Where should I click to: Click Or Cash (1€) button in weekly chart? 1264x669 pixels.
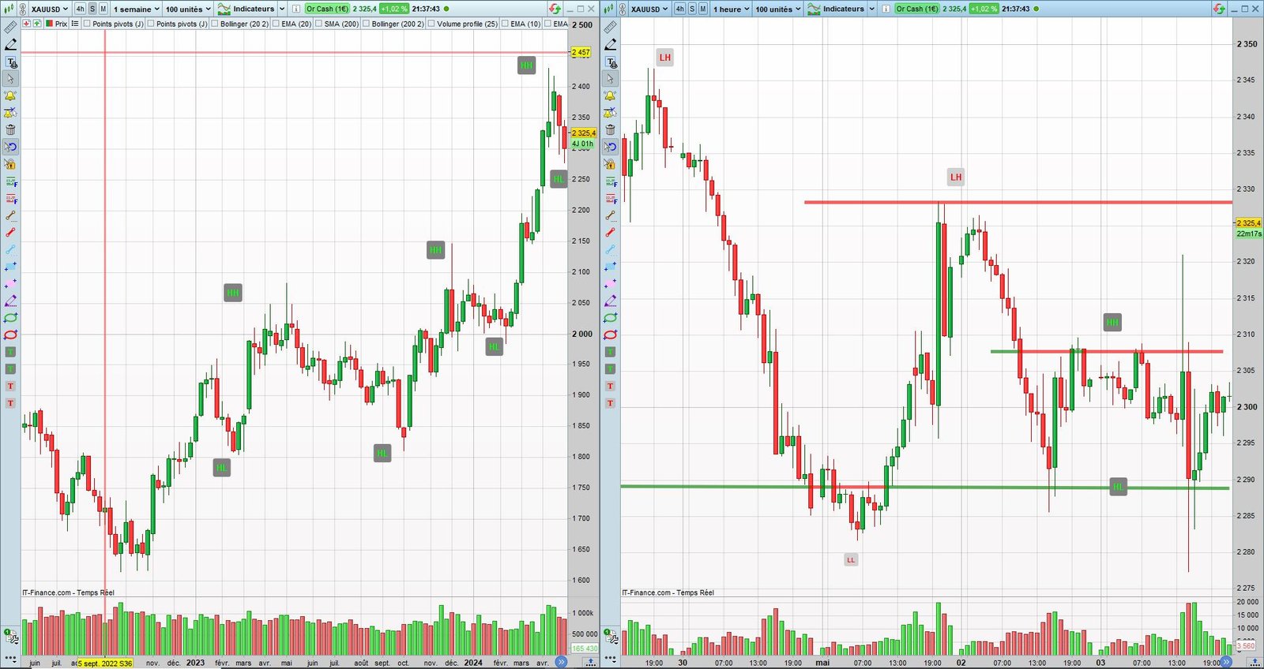click(327, 9)
